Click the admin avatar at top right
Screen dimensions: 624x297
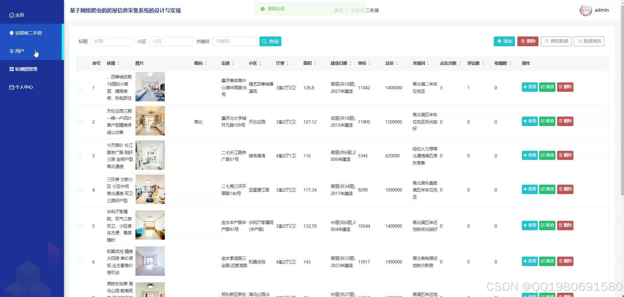[586, 10]
